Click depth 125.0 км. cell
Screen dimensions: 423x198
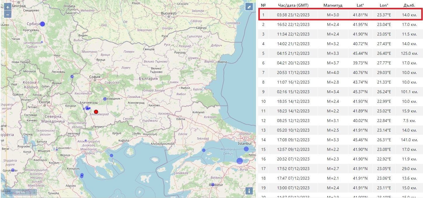(x=409, y=53)
